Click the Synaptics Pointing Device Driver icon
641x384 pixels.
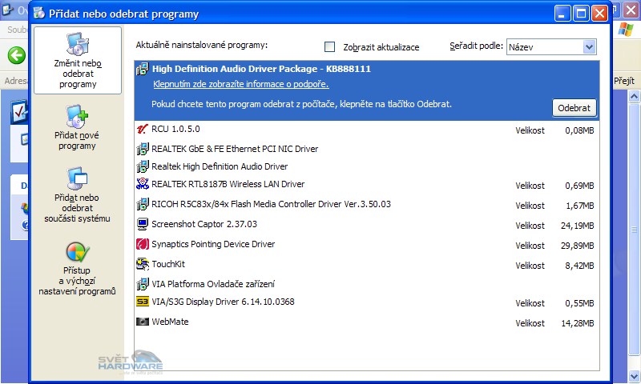tap(143, 244)
